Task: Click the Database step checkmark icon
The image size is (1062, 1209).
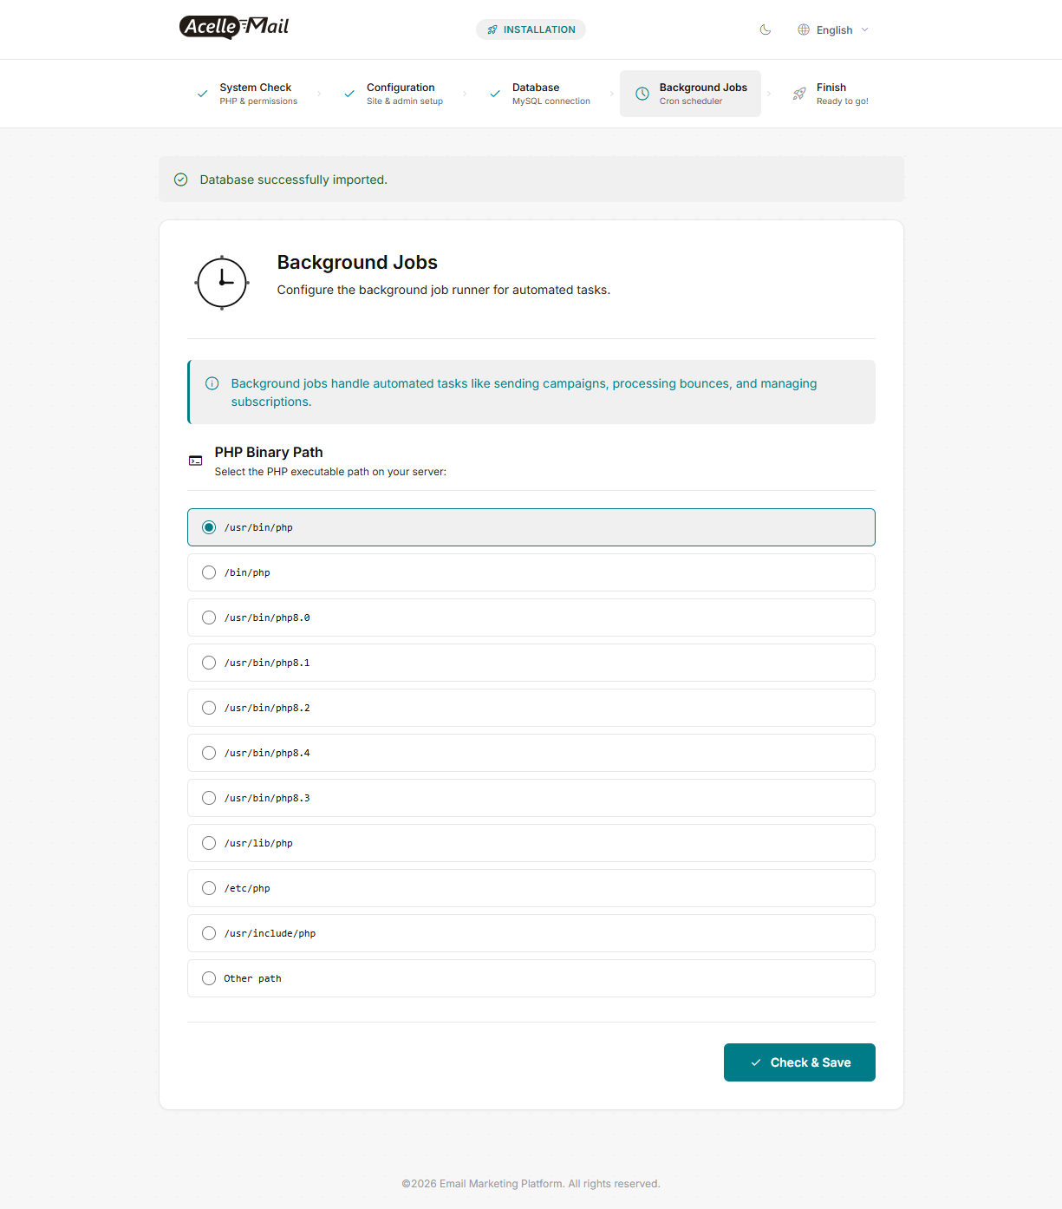Action: tap(495, 94)
